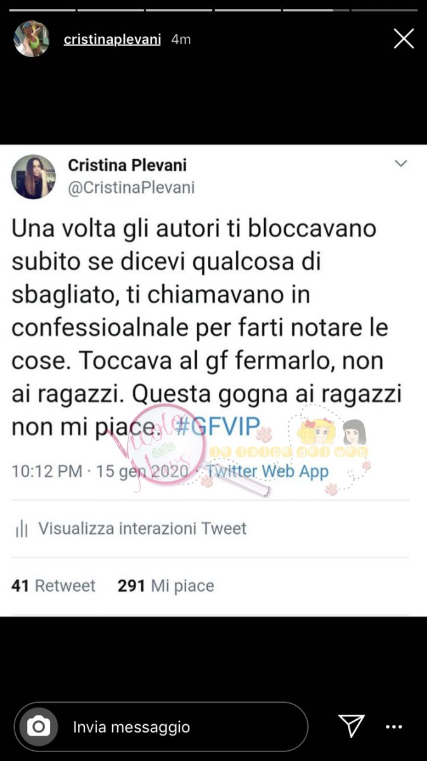The width and height of the screenshot is (427, 761).
Task: Expand the tweet chevron dropdown
Action: point(400,164)
